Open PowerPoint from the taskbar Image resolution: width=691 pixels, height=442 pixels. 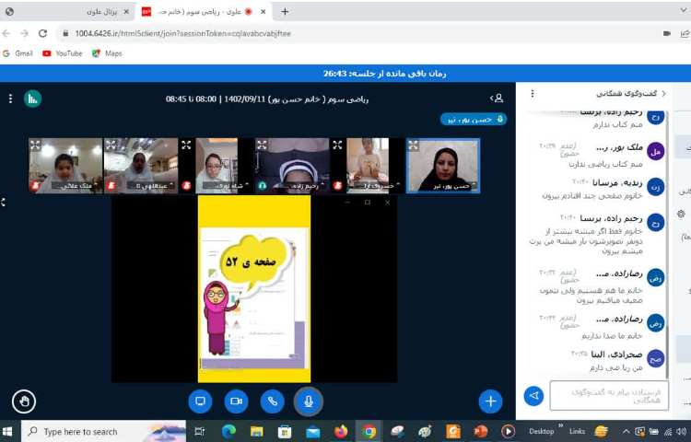point(480,432)
